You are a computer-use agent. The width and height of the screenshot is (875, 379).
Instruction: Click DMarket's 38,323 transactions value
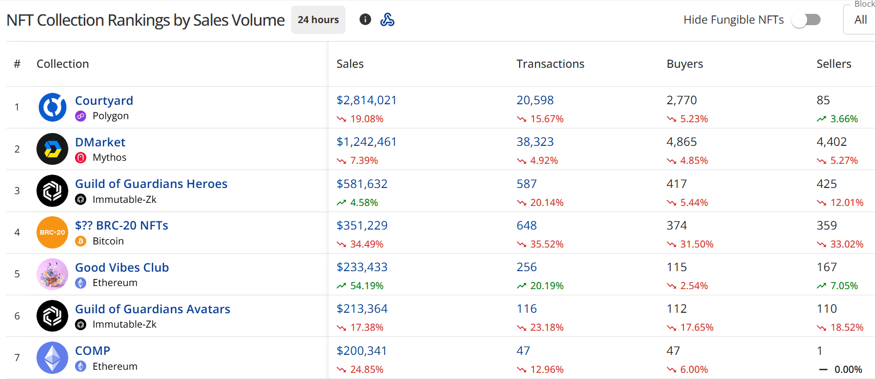[x=535, y=142]
